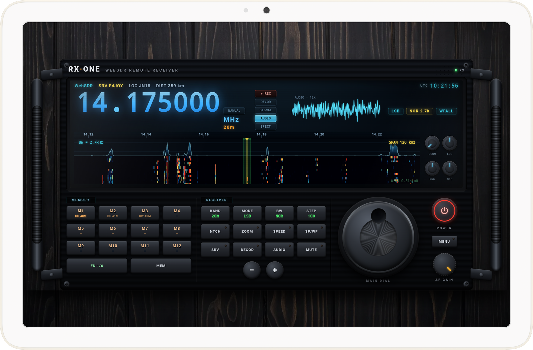
Task: Change bandwidth using BW NOR button
Action: 279,213
